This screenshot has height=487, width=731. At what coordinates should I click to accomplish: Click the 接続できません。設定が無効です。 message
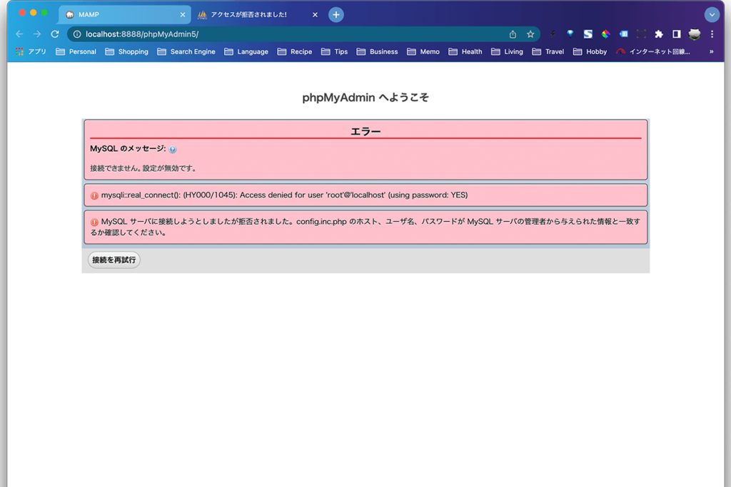pos(143,168)
